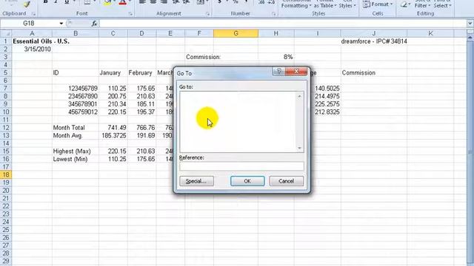Screen dimensions: 474x266
Task: Apply the red font color A
Action: tap(122, 2)
